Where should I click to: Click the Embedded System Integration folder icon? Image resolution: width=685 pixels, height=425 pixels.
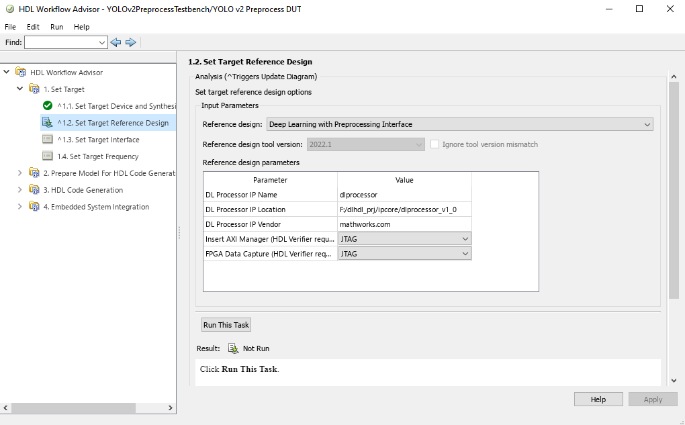click(34, 207)
